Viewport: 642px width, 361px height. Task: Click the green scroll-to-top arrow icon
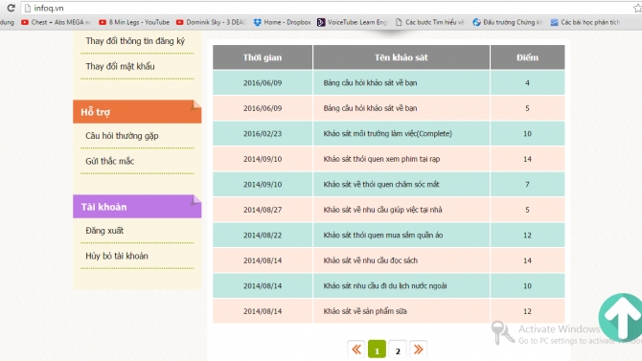(x=621, y=317)
